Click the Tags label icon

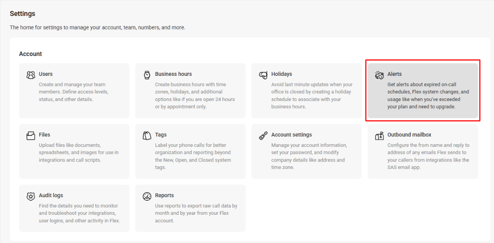pos(147,135)
